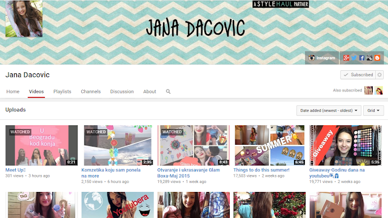Open the red roses video thumbnail
The width and height of the screenshot is (388, 218).
tap(269, 205)
